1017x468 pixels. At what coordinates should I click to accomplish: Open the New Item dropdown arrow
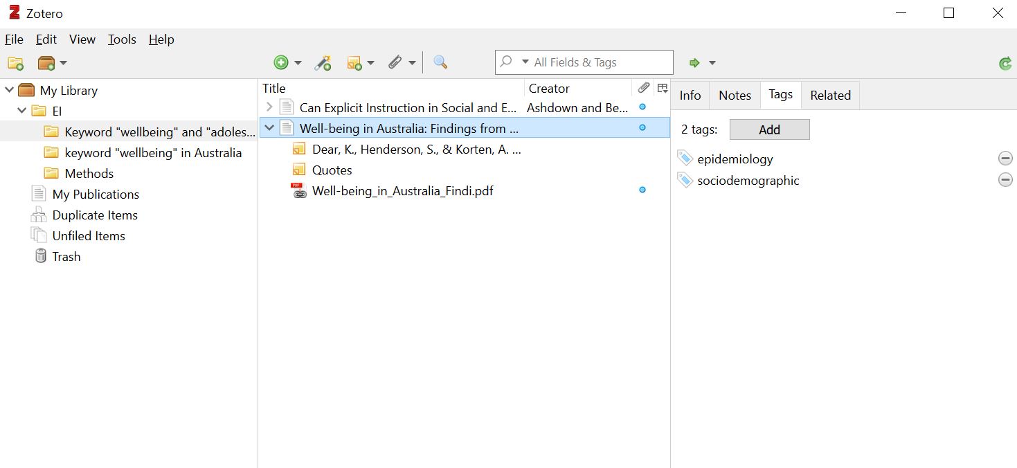(x=298, y=63)
